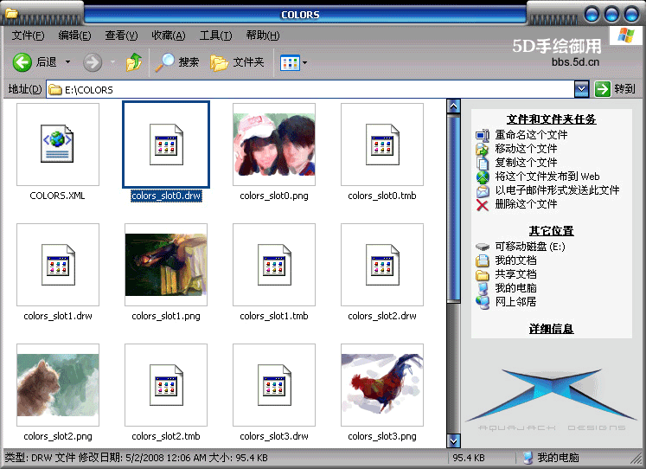Select the colors_slot2.png cat thumbnail
The image size is (646, 469).
58,385
